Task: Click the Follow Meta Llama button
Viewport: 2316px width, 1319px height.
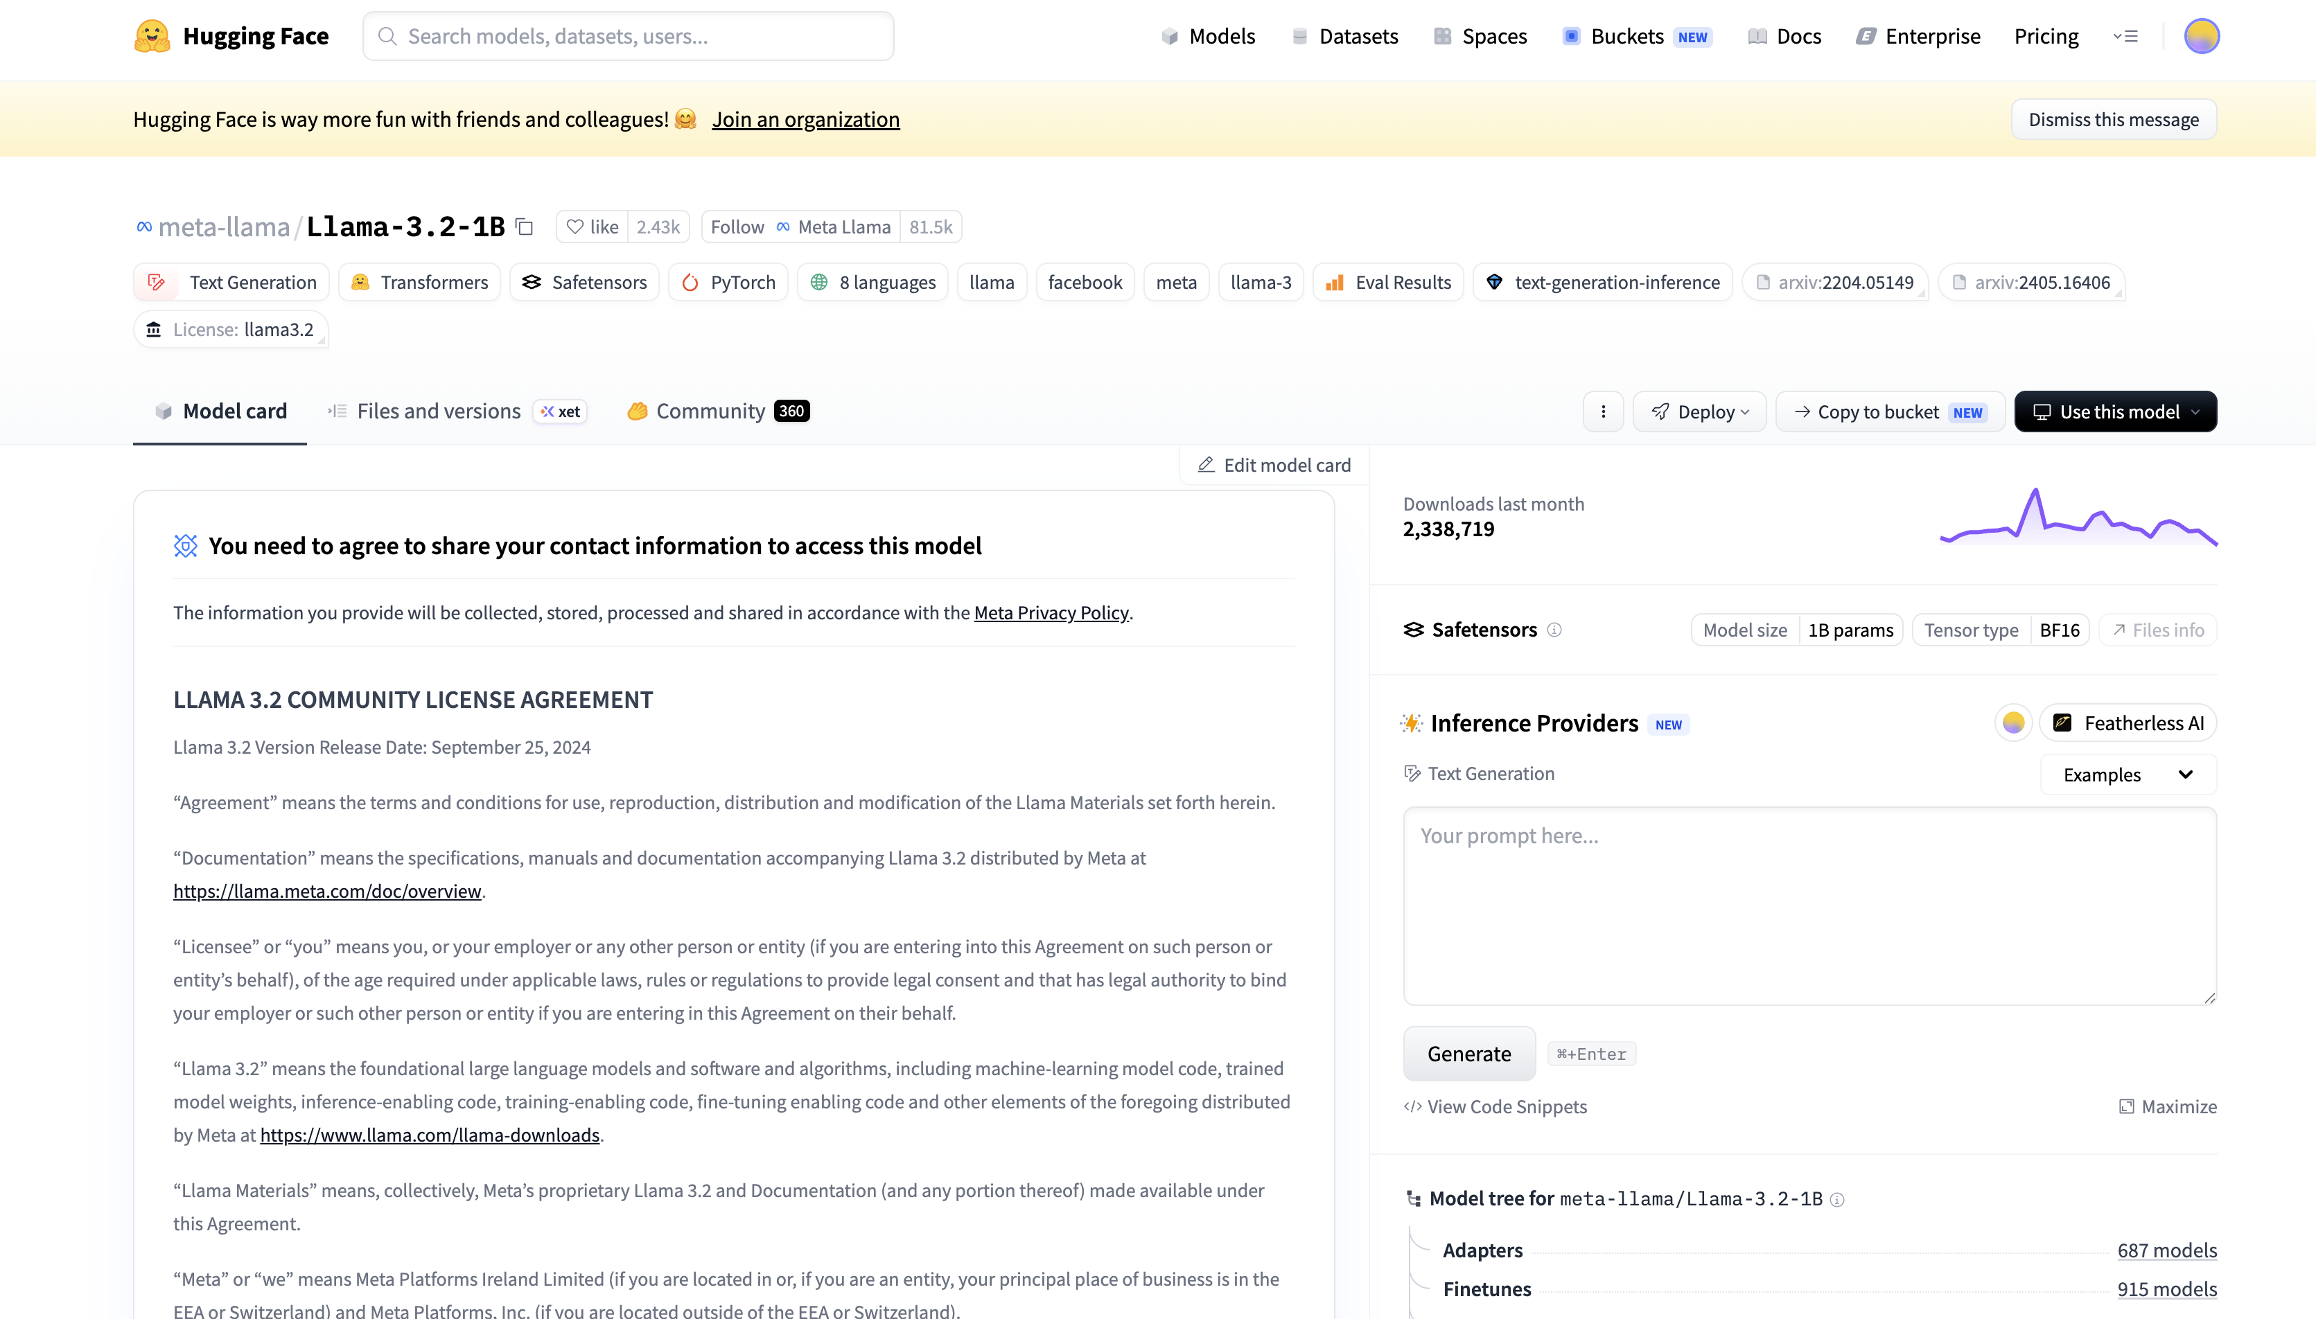Action: click(x=800, y=227)
